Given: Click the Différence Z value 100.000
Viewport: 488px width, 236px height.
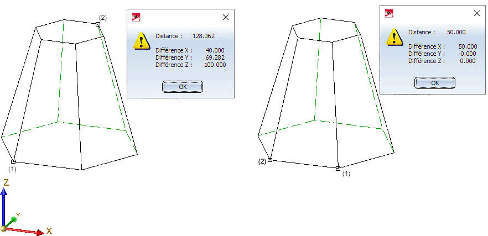Looking at the screenshot, I should pyautogui.click(x=215, y=65).
